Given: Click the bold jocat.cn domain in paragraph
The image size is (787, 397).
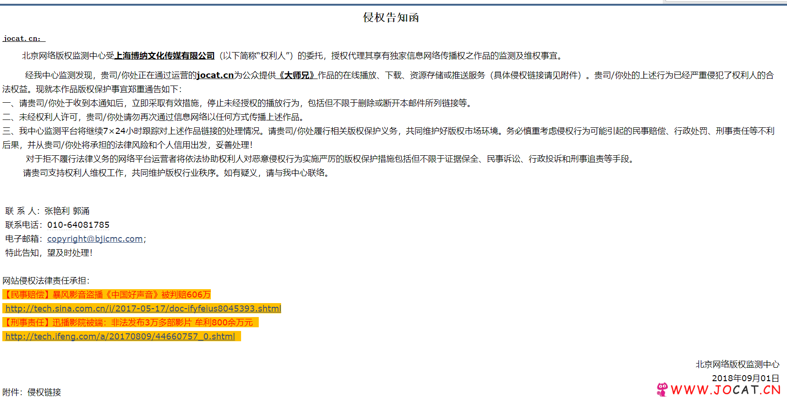Looking at the screenshot, I should [x=215, y=75].
